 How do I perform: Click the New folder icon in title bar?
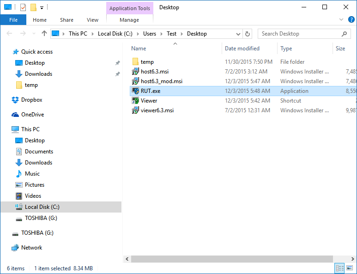33,7
